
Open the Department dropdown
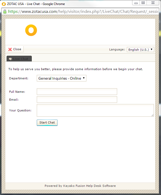coord(61,78)
